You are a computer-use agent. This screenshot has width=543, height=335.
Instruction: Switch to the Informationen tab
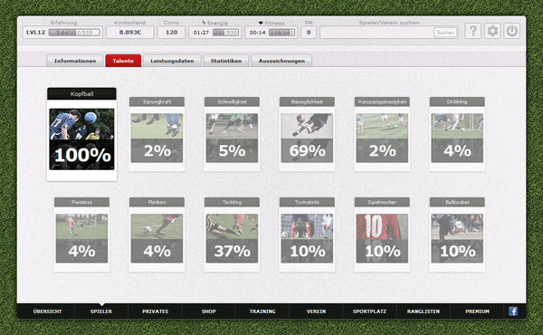(x=75, y=61)
